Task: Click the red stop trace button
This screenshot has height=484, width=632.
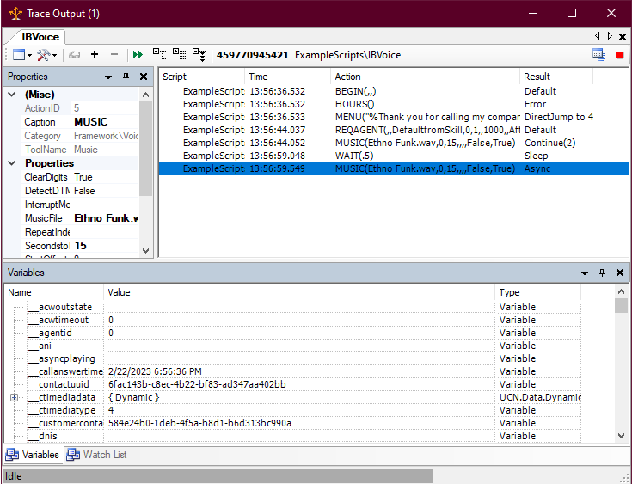Action: tap(619, 55)
